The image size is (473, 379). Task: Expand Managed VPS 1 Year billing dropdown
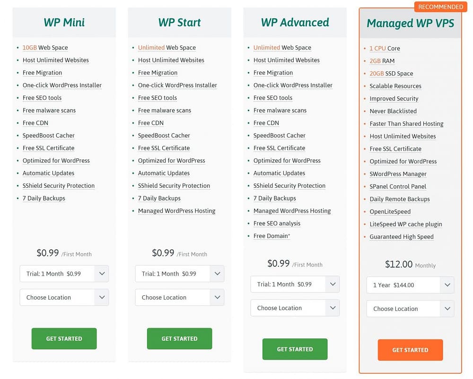point(410,285)
